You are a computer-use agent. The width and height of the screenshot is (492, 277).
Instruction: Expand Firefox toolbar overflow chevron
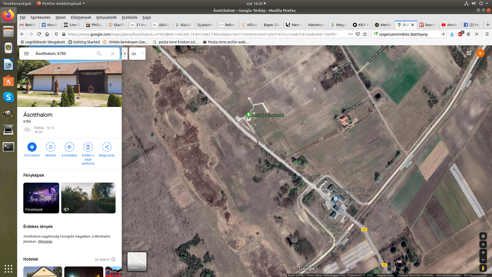coord(477,34)
